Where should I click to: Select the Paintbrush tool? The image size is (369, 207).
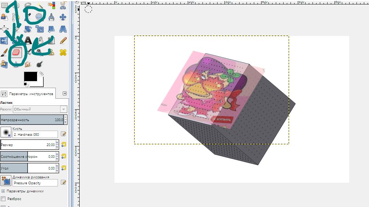pyautogui.click(x=4, y=52)
